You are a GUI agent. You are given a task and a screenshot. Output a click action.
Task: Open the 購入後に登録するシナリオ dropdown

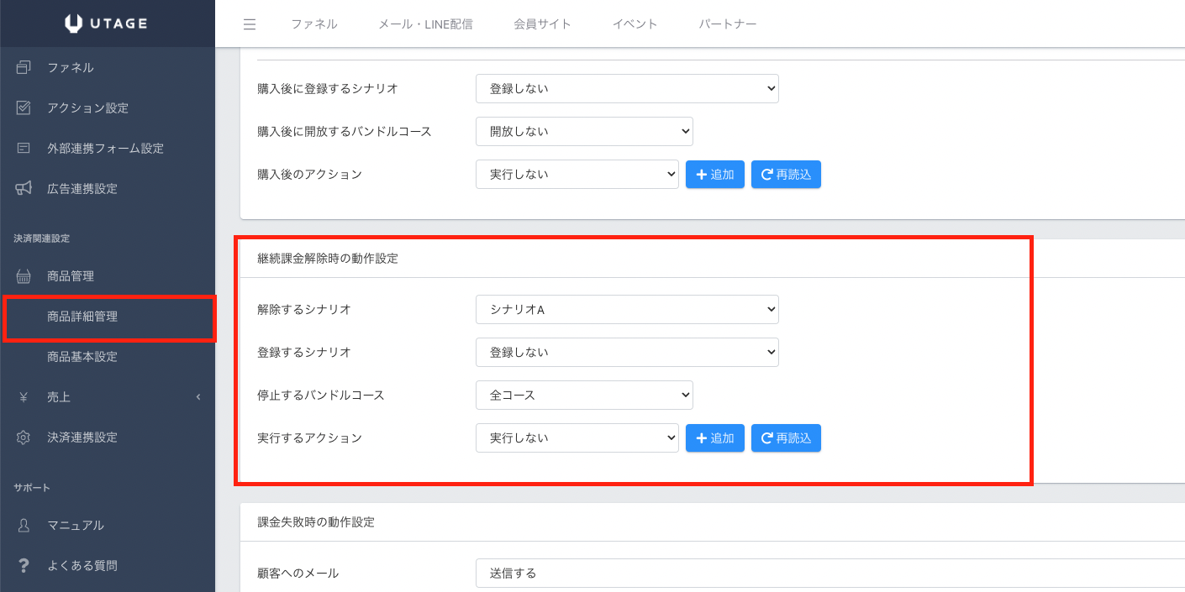627,88
